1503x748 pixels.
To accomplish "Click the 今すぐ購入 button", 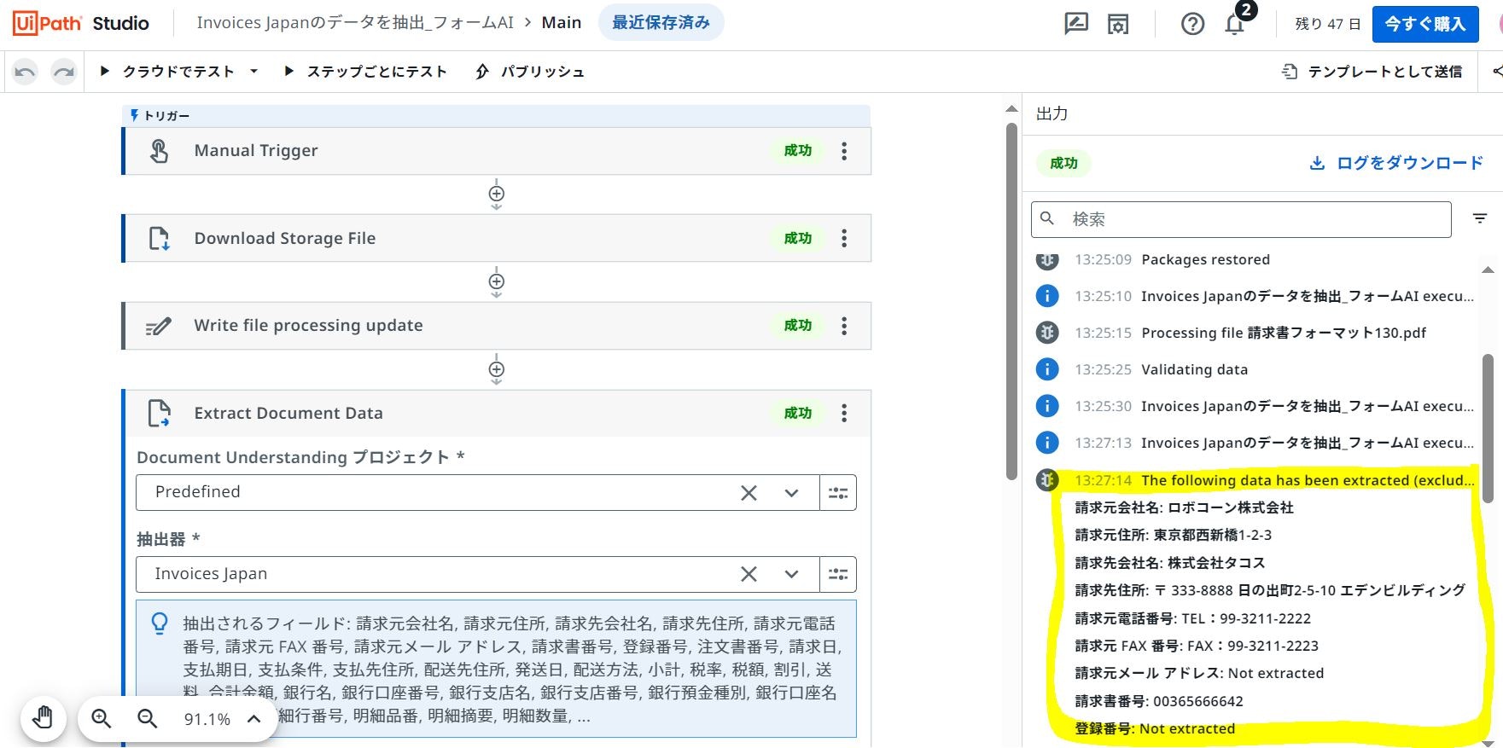I will coord(1424,24).
